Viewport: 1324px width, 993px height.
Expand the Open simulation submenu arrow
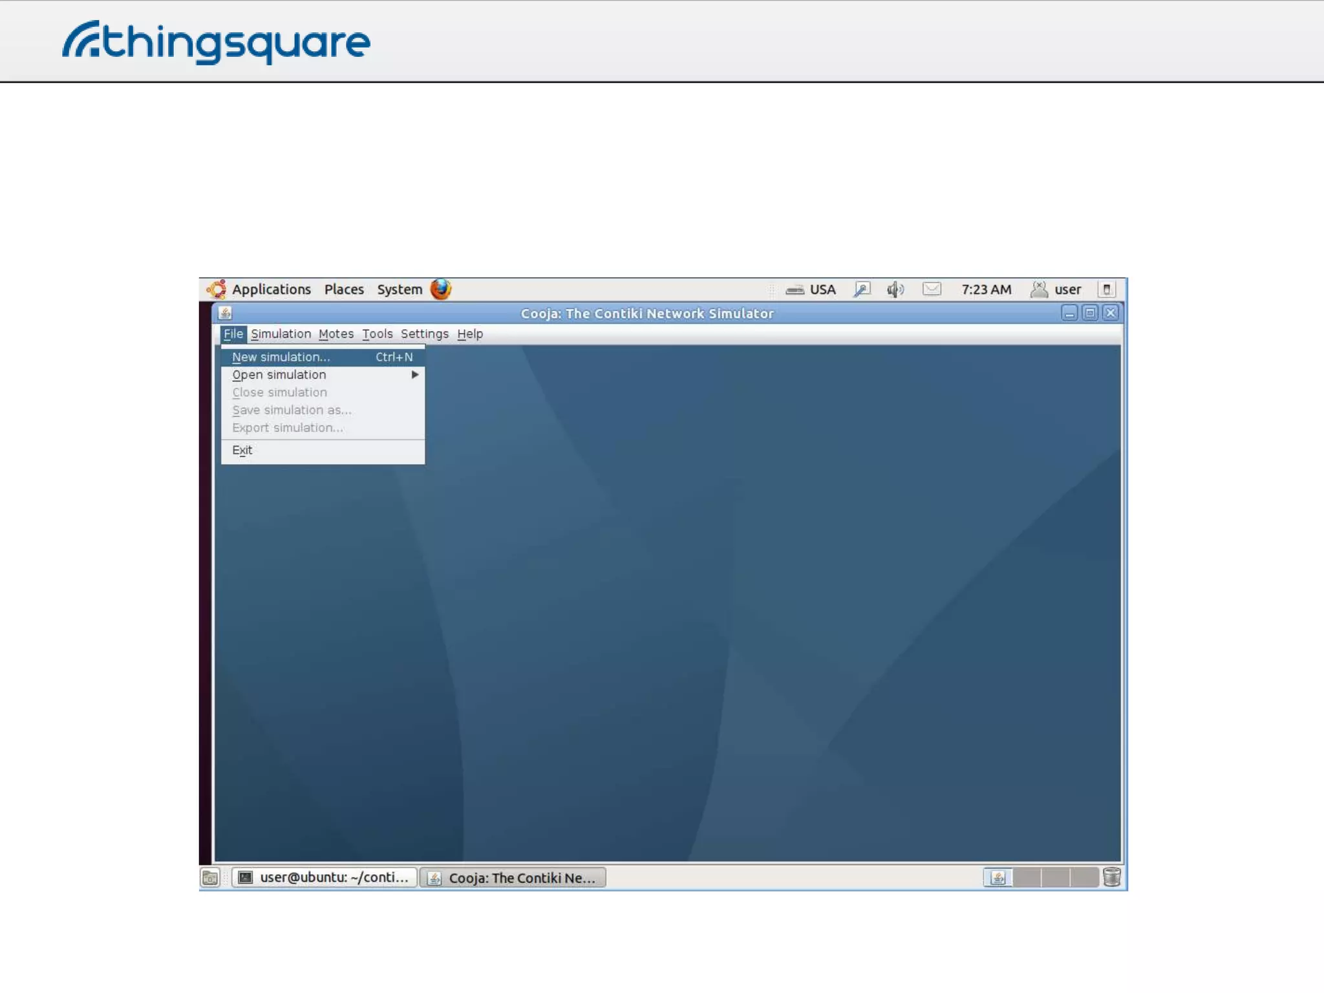click(415, 375)
